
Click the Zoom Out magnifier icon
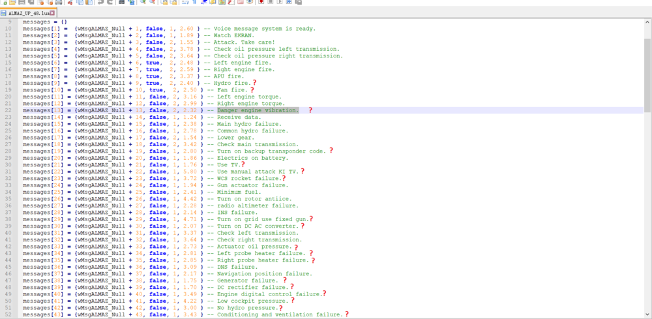[152, 2]
